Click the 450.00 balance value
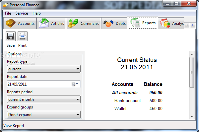 pyautogui.click(x=156, y=109)
